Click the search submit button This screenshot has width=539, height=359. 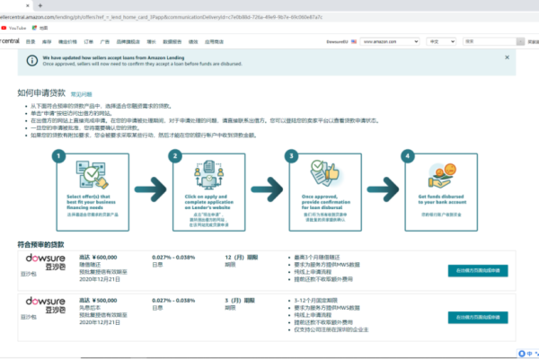(521, 41)
